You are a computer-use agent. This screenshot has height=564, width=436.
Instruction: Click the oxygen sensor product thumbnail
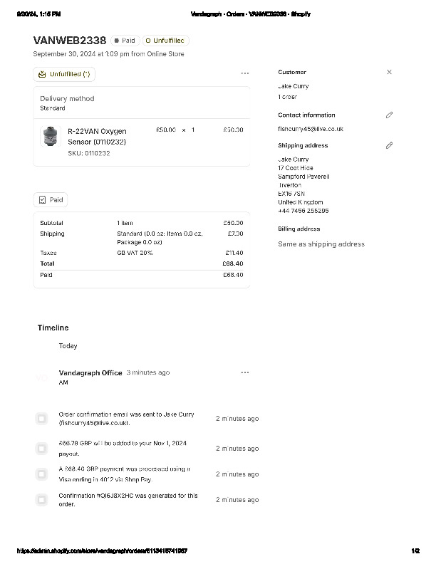point(48,136)
